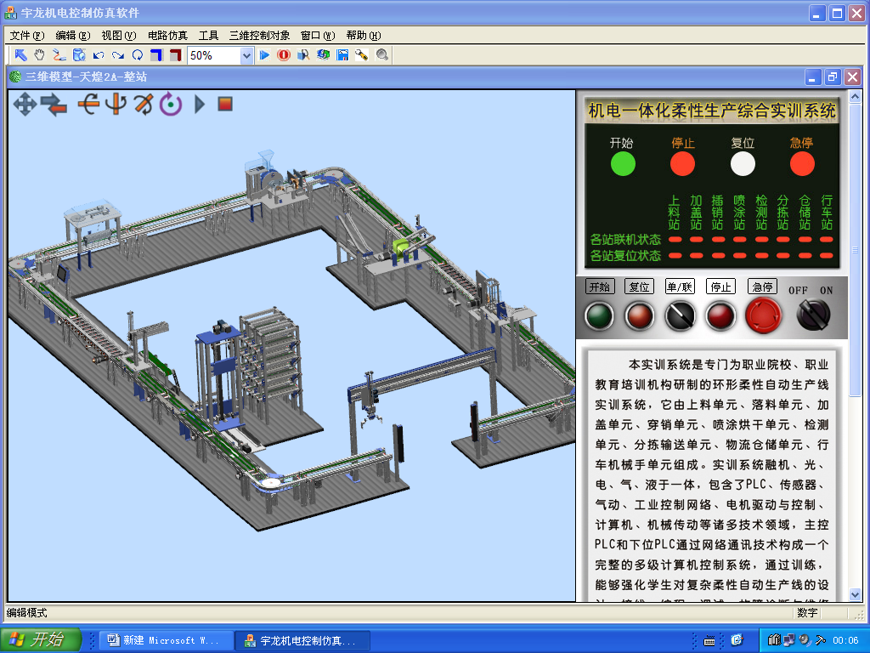Turn the OFF/ON power knob

click(813, 315)
